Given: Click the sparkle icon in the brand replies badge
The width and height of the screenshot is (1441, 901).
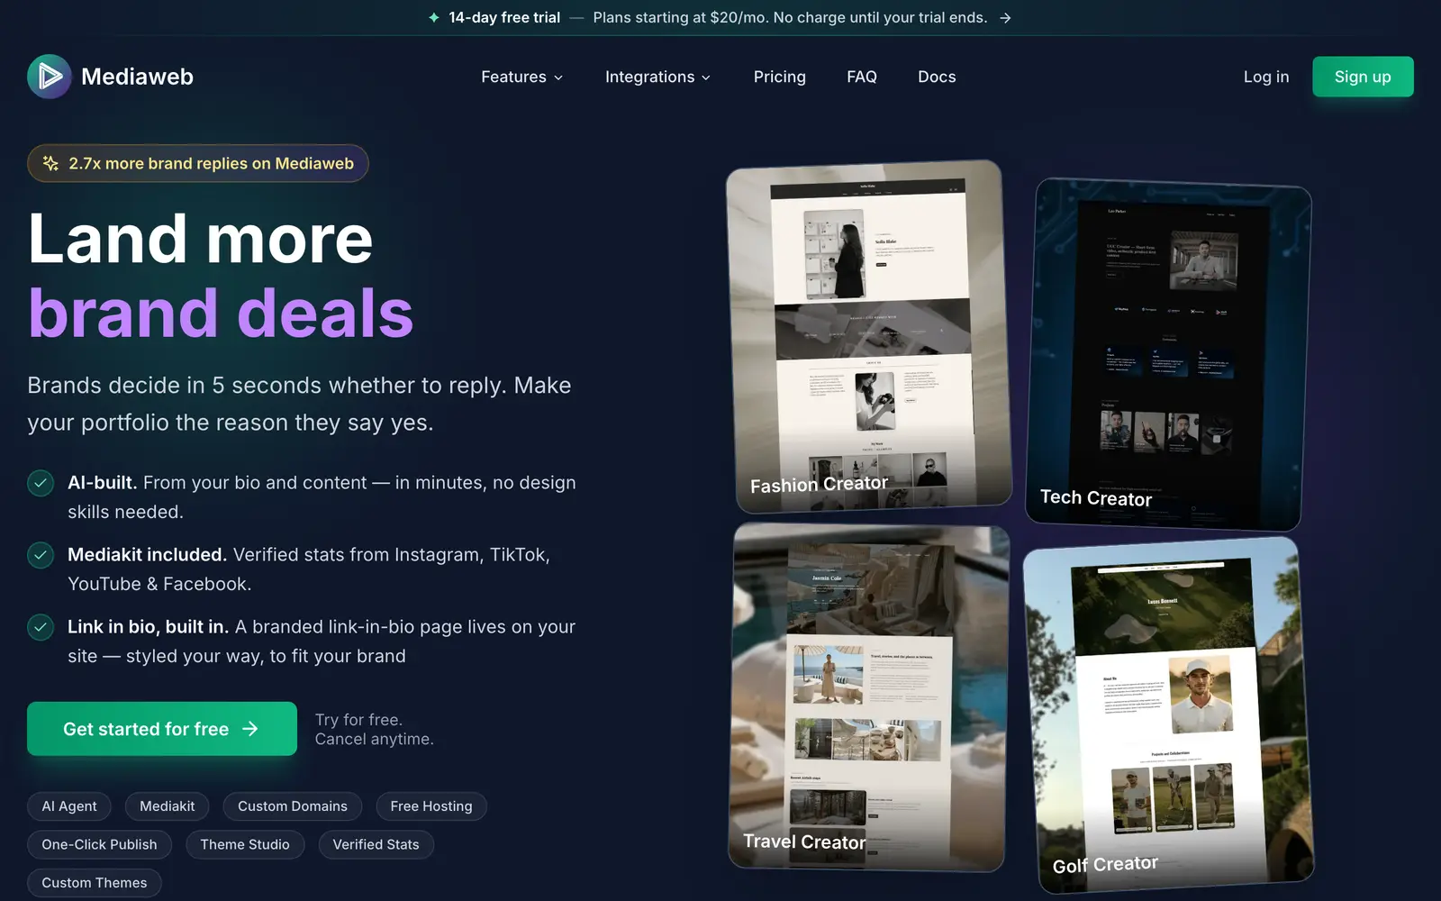Looking at the screenshot, I should click(x=50, y=163).
